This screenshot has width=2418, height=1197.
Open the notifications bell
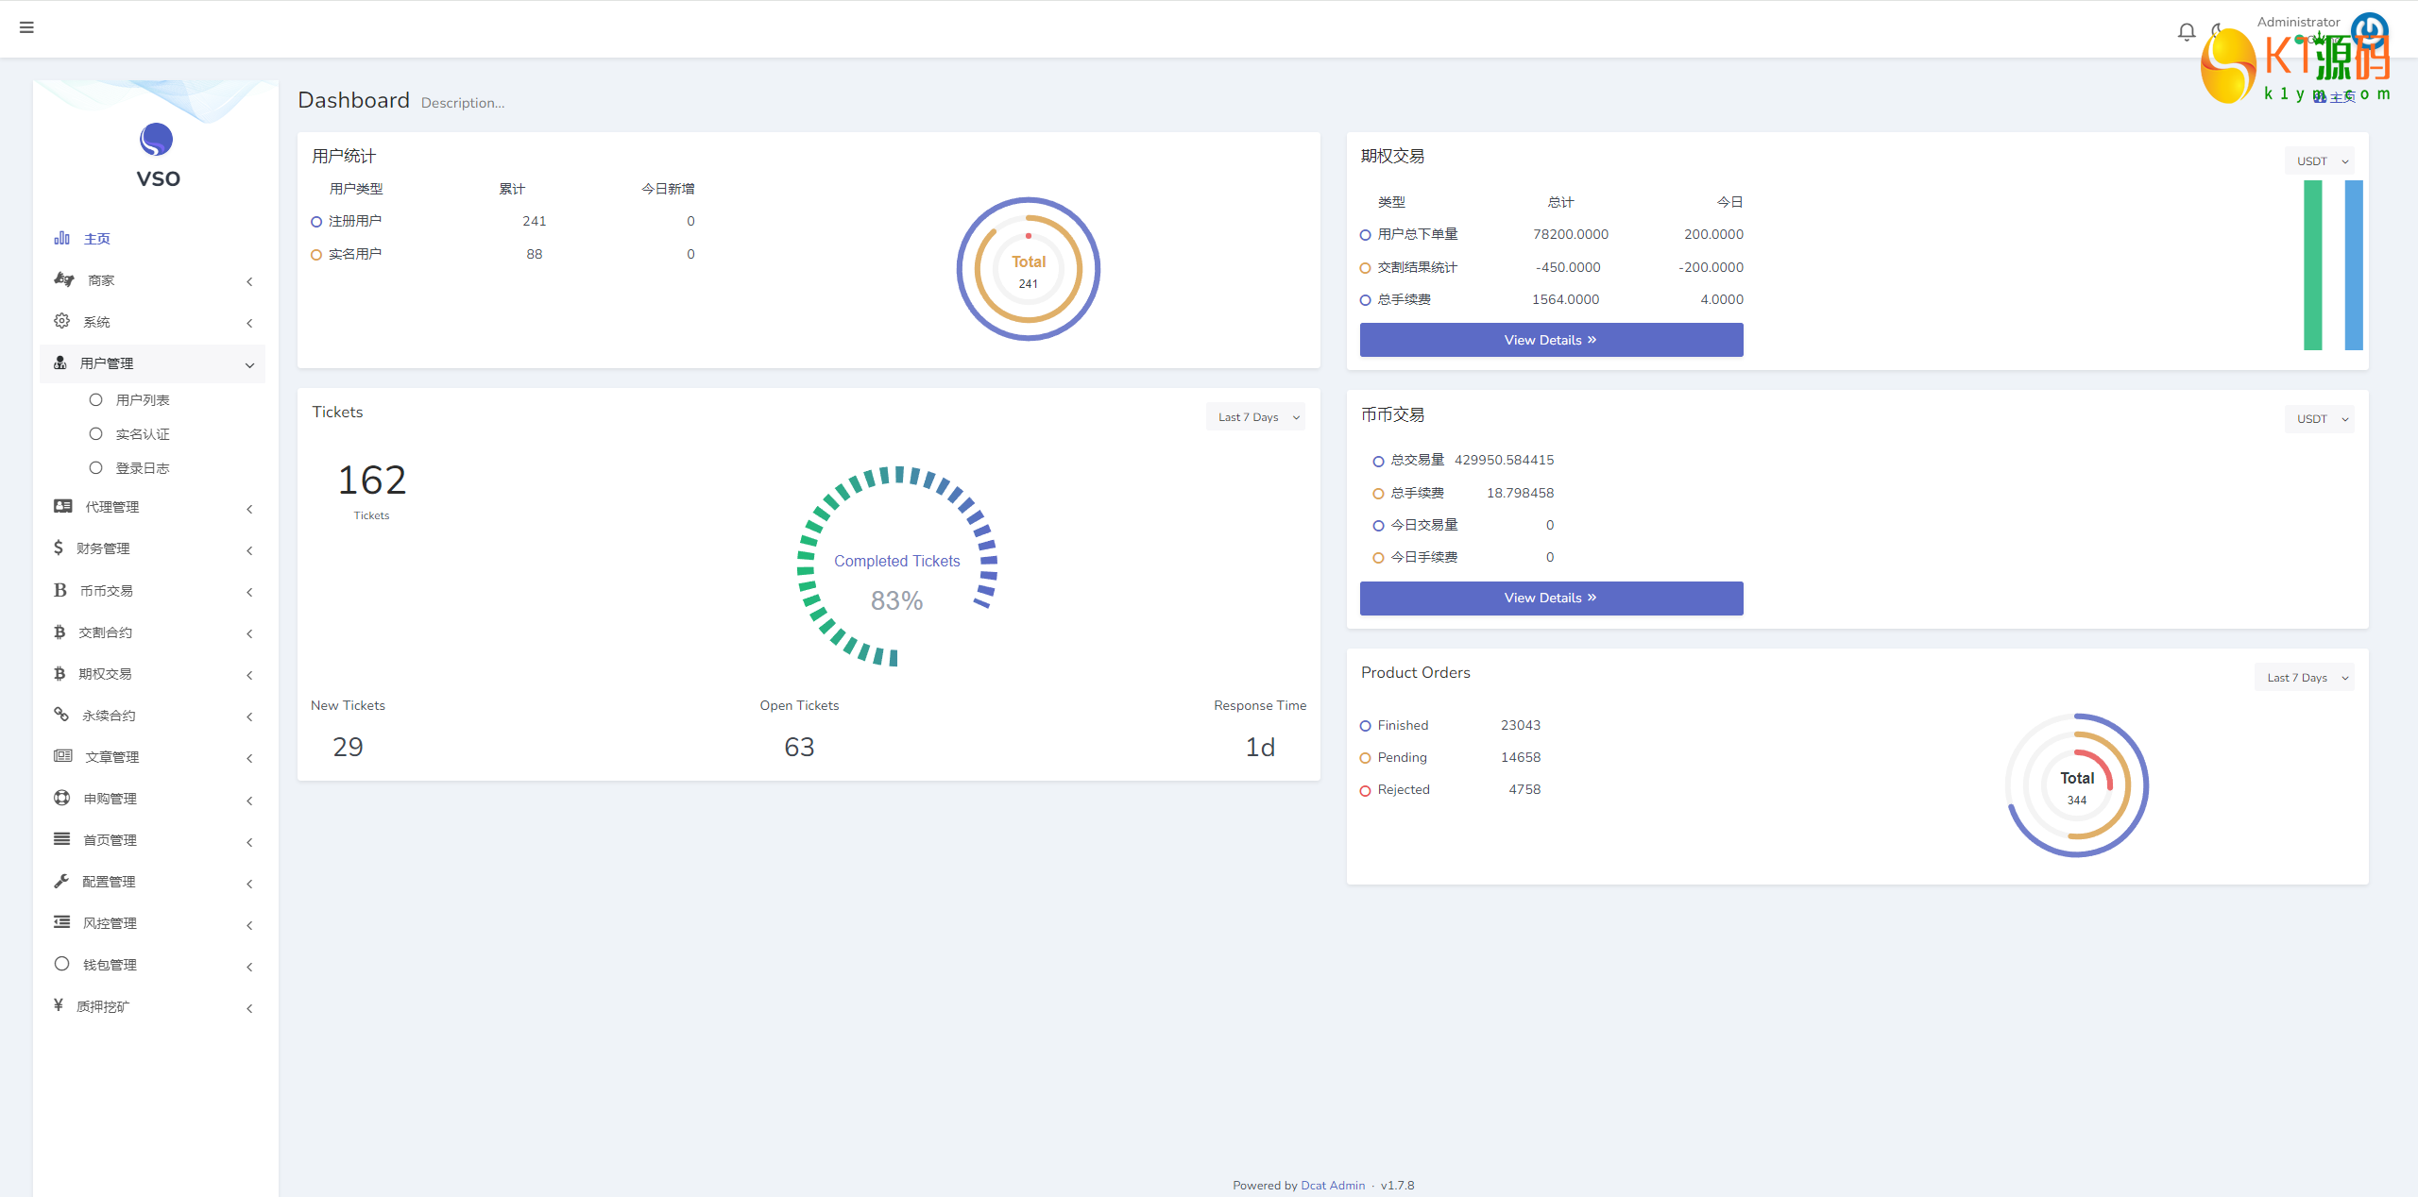[2186, 32]
